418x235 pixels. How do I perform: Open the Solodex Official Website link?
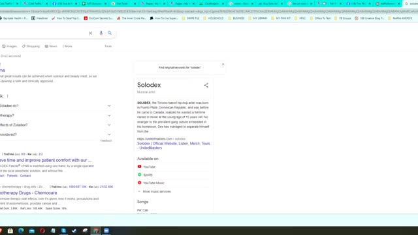pyautogui.click(x=174, y=146)
